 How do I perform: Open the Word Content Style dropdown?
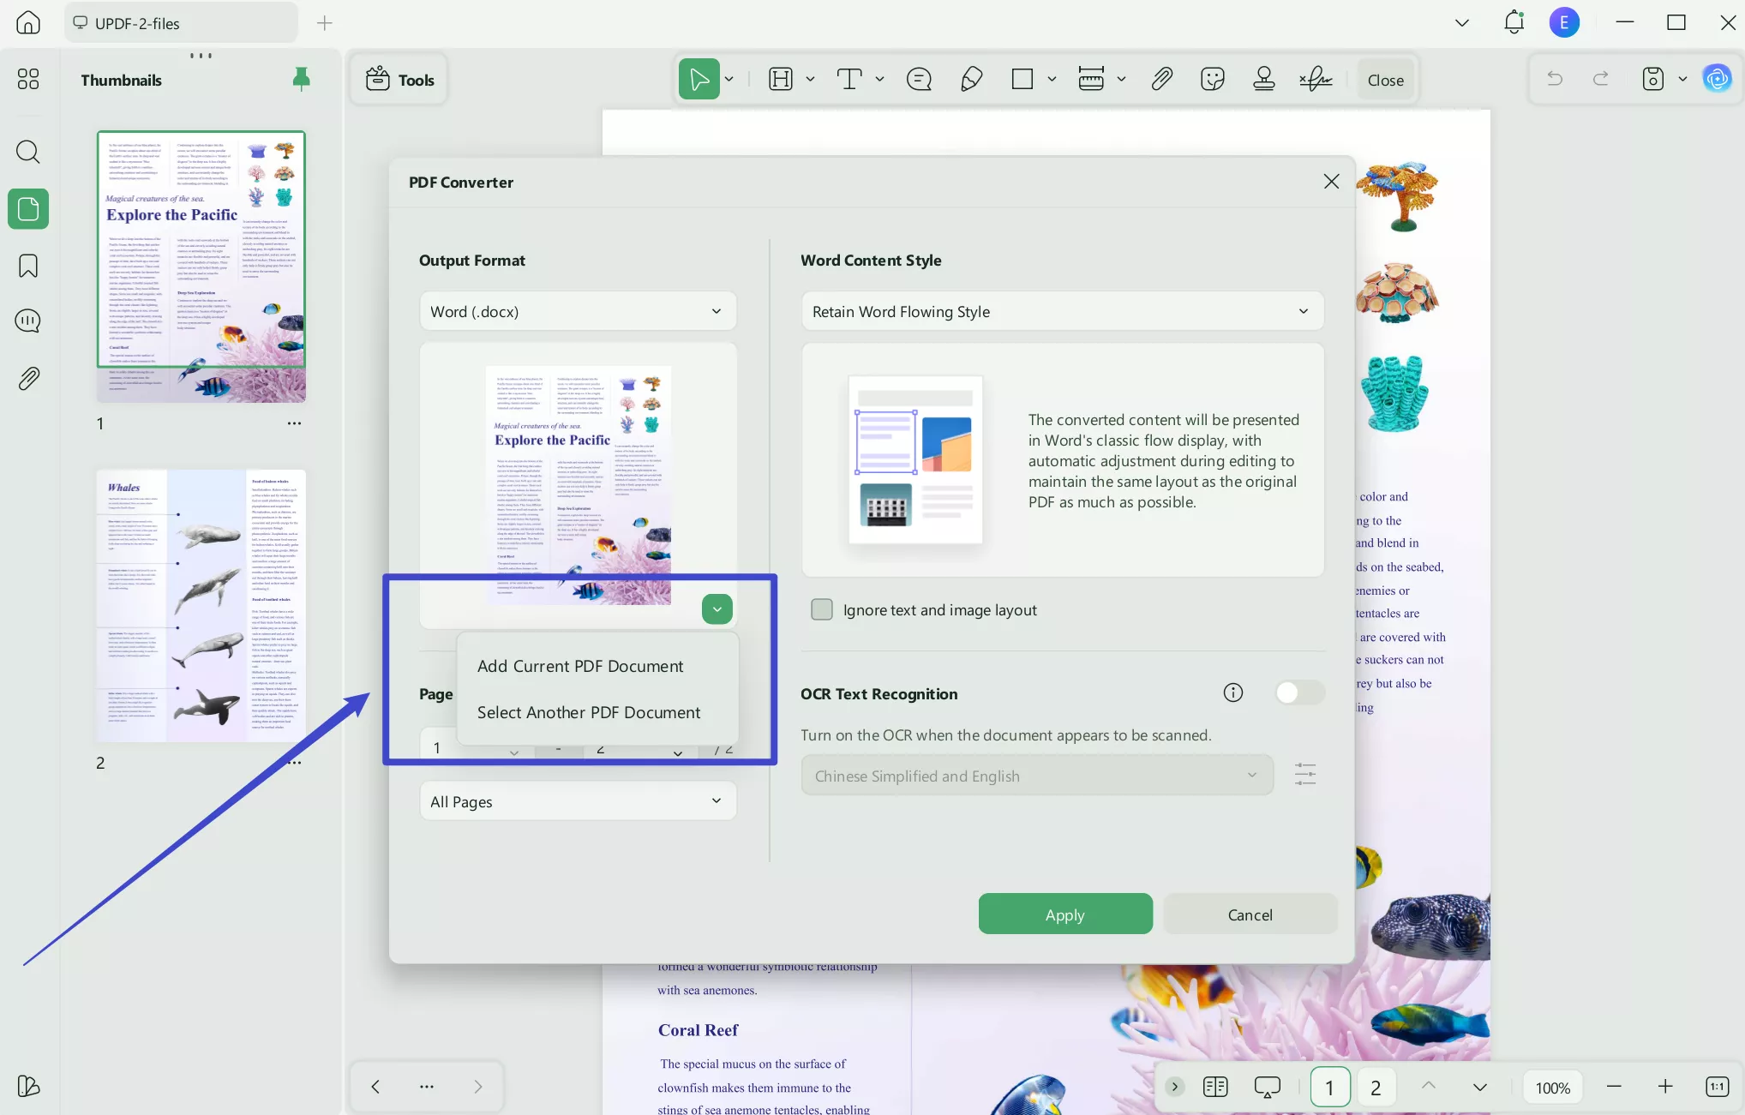(x=1062, y=311)
